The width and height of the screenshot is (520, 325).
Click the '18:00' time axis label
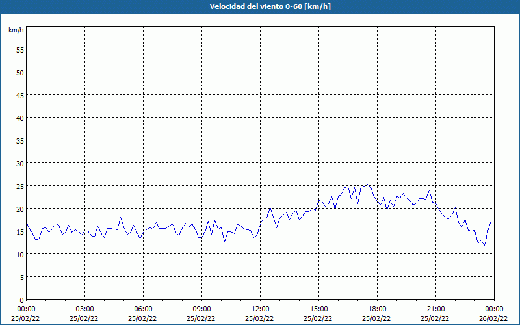378,309
